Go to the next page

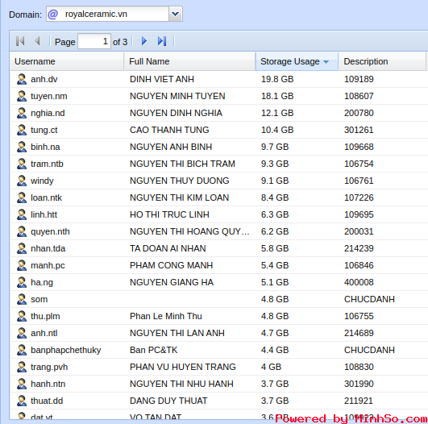[144, 41]
